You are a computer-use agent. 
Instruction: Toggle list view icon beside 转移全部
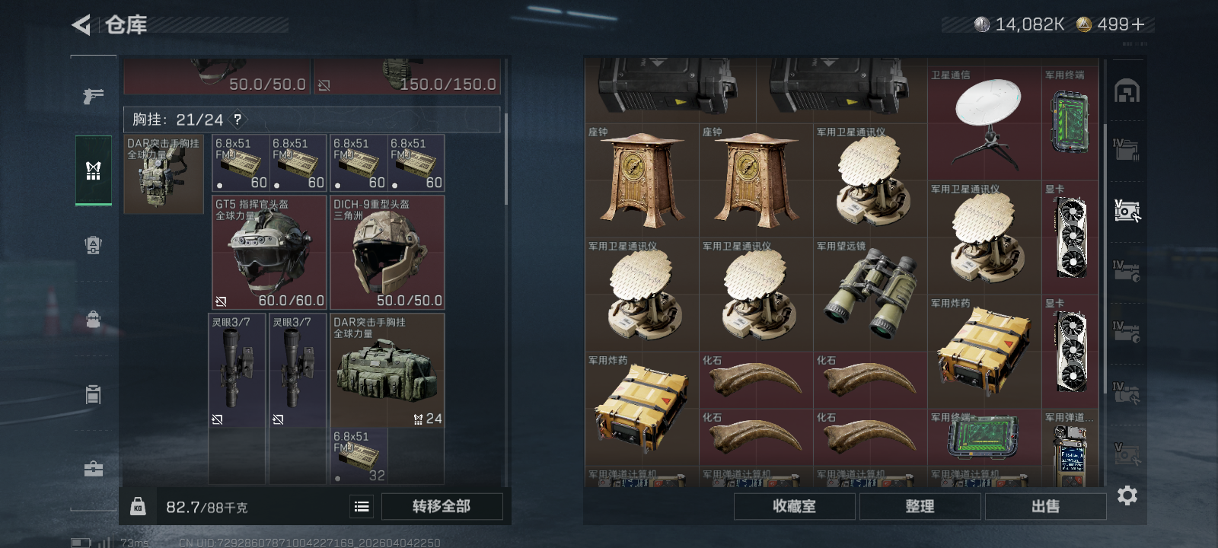coord(362,506)
